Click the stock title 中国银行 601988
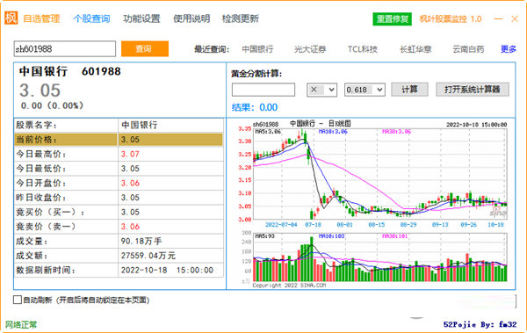Screen dimensions: 527x333 point(70,71)
